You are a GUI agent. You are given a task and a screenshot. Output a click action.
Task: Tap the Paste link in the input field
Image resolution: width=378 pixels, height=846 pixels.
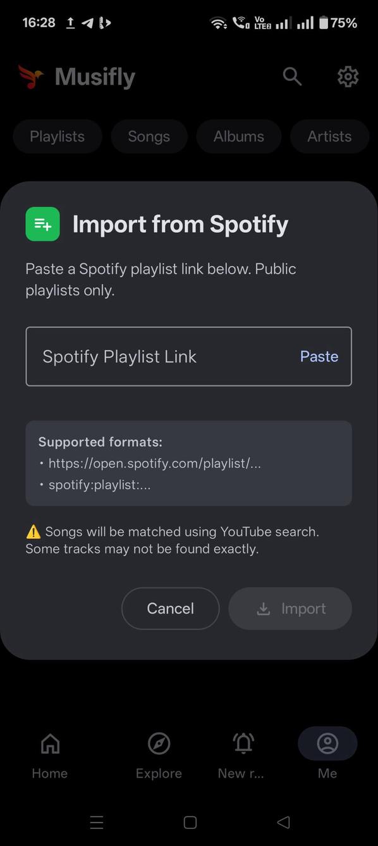point(319,356)
